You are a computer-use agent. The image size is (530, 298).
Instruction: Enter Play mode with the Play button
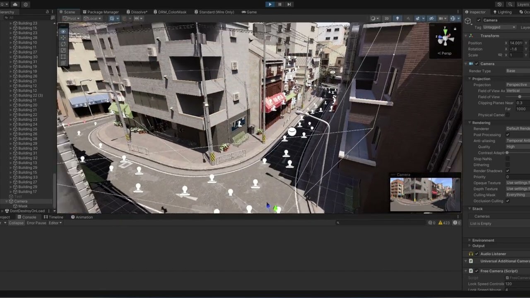[270, 4]
